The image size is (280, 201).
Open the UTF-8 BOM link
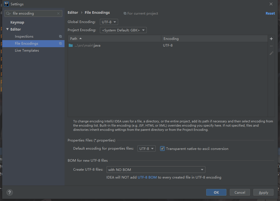click(x=147, y=177)
